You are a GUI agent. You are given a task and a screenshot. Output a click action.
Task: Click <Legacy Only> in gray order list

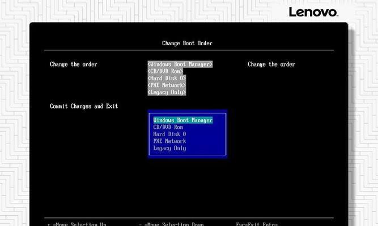tap(167, 92)
